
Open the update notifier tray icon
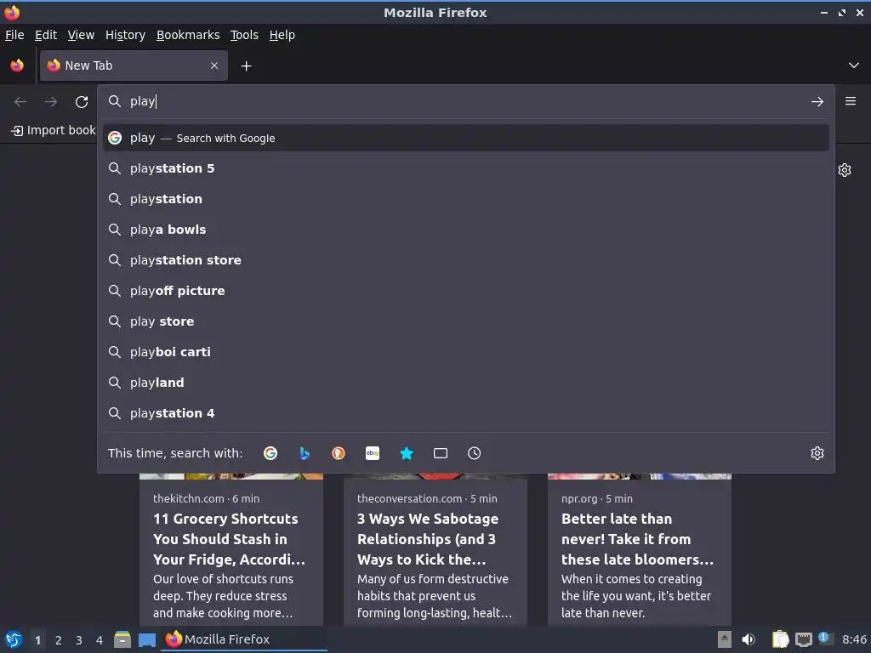[824, 639]
